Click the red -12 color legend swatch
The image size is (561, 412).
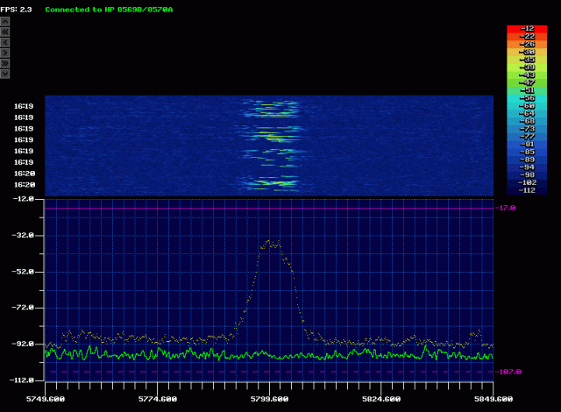click(527, 29)
